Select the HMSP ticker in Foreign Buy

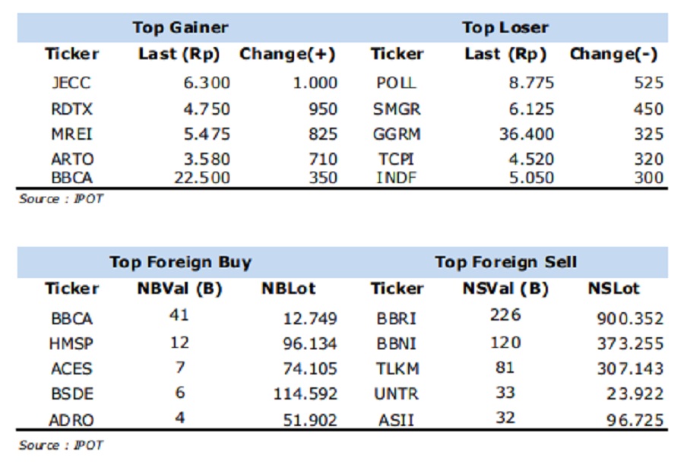(71, 344)
